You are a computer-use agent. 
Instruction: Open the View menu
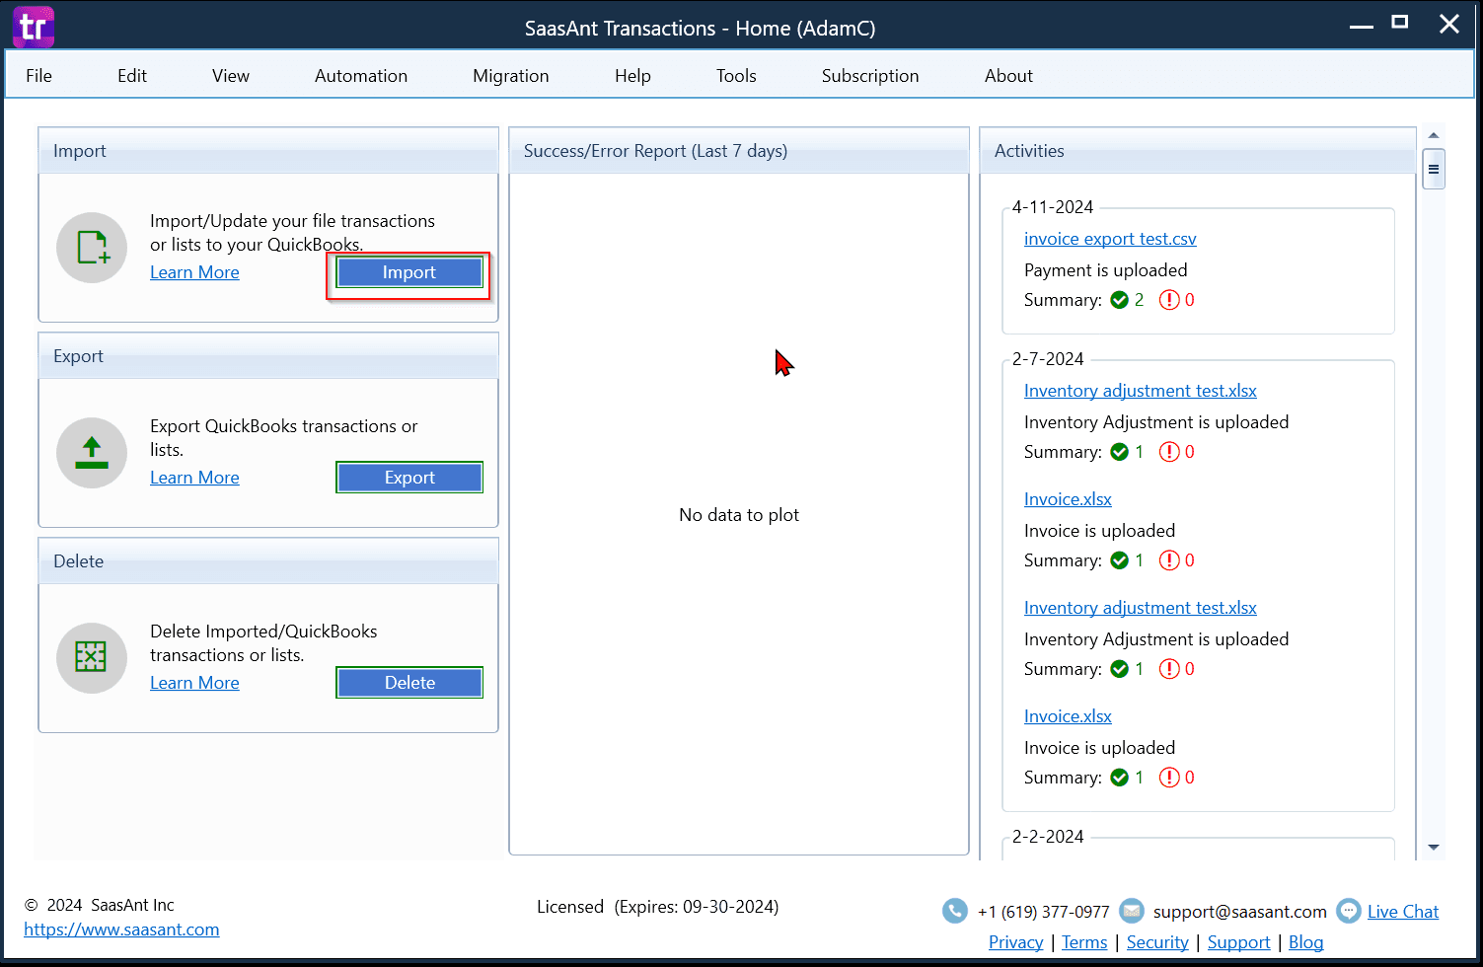click(231, 76)
